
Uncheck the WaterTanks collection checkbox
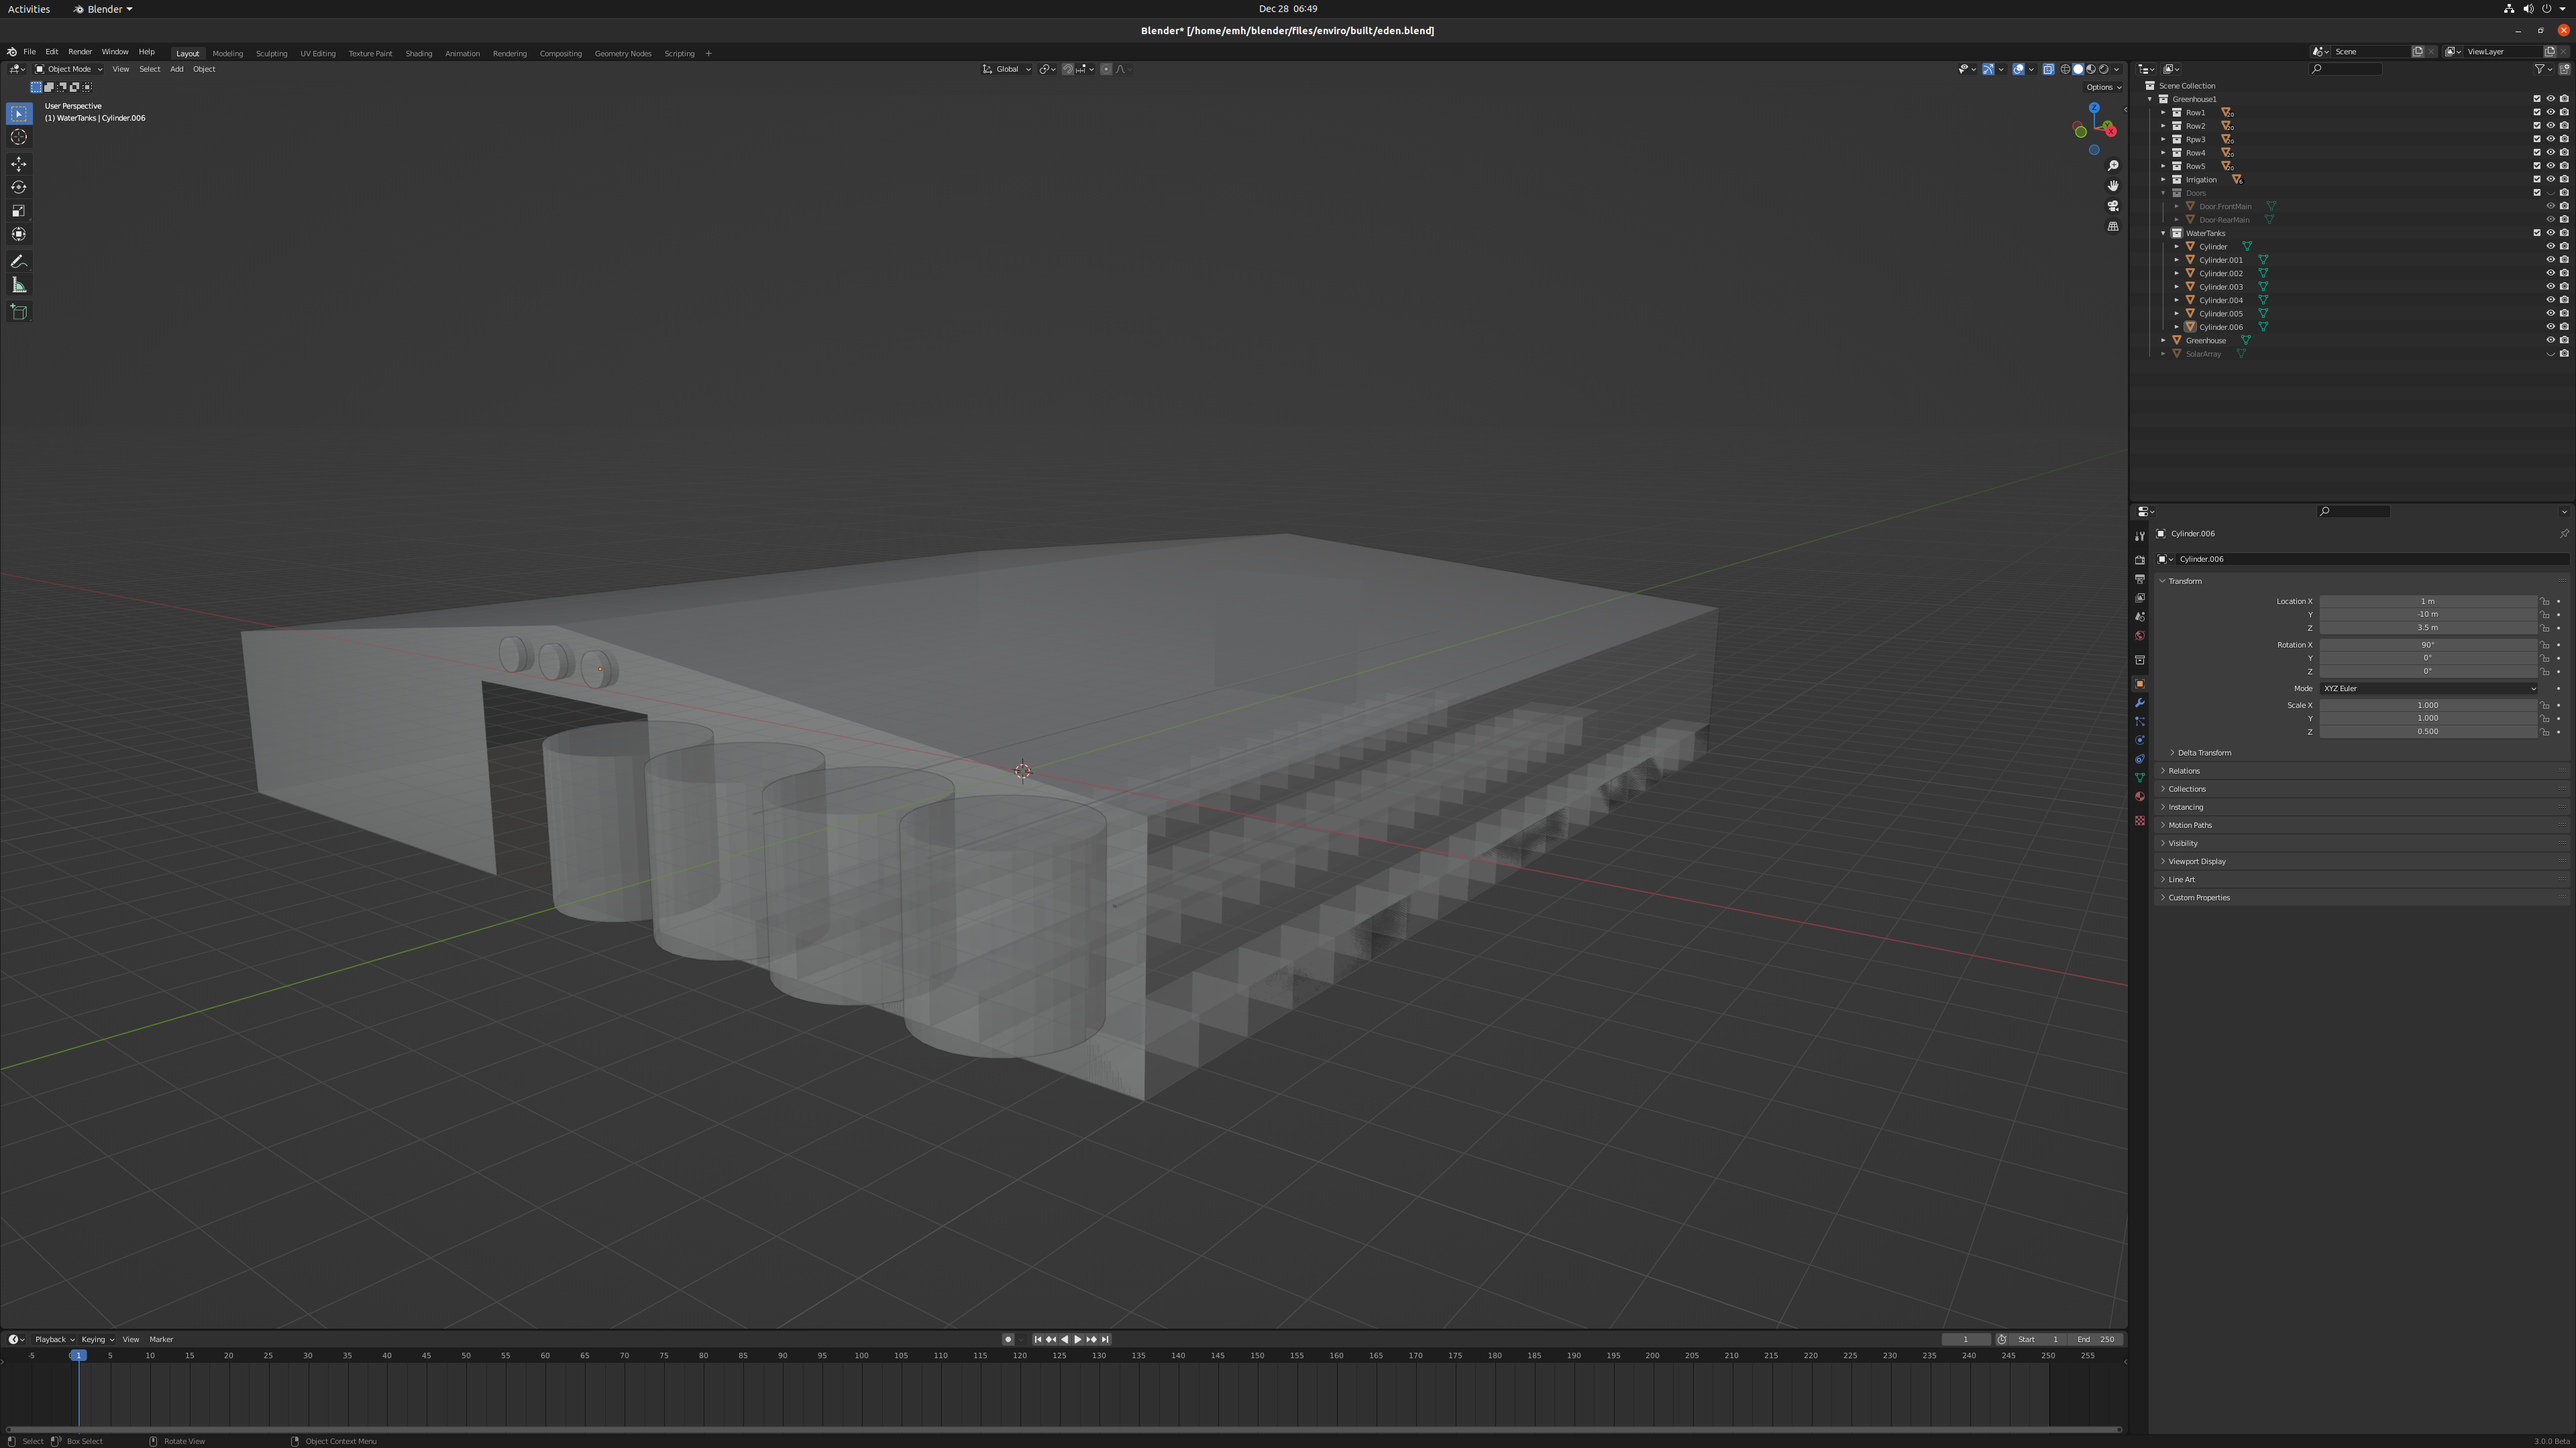tap(2537, 233)
